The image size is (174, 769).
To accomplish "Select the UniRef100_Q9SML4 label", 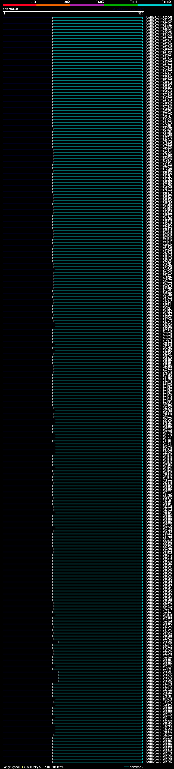I will (x=159, y=116).
